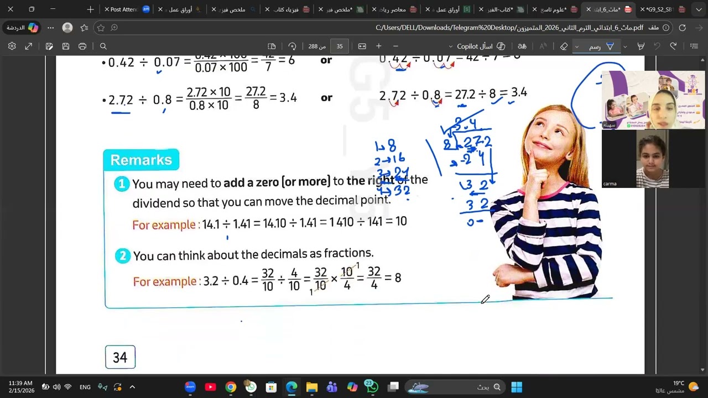Open the Windows Start menu
This screenshot has width=708, height=398.
click(517, 387)
